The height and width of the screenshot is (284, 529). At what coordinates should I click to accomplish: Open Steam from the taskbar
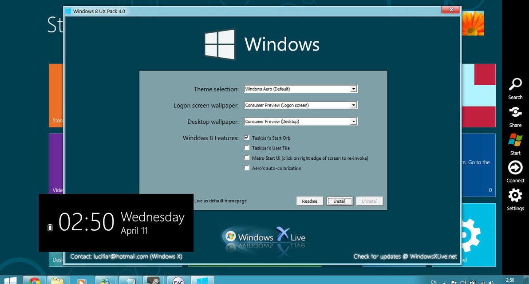(153, 280)
